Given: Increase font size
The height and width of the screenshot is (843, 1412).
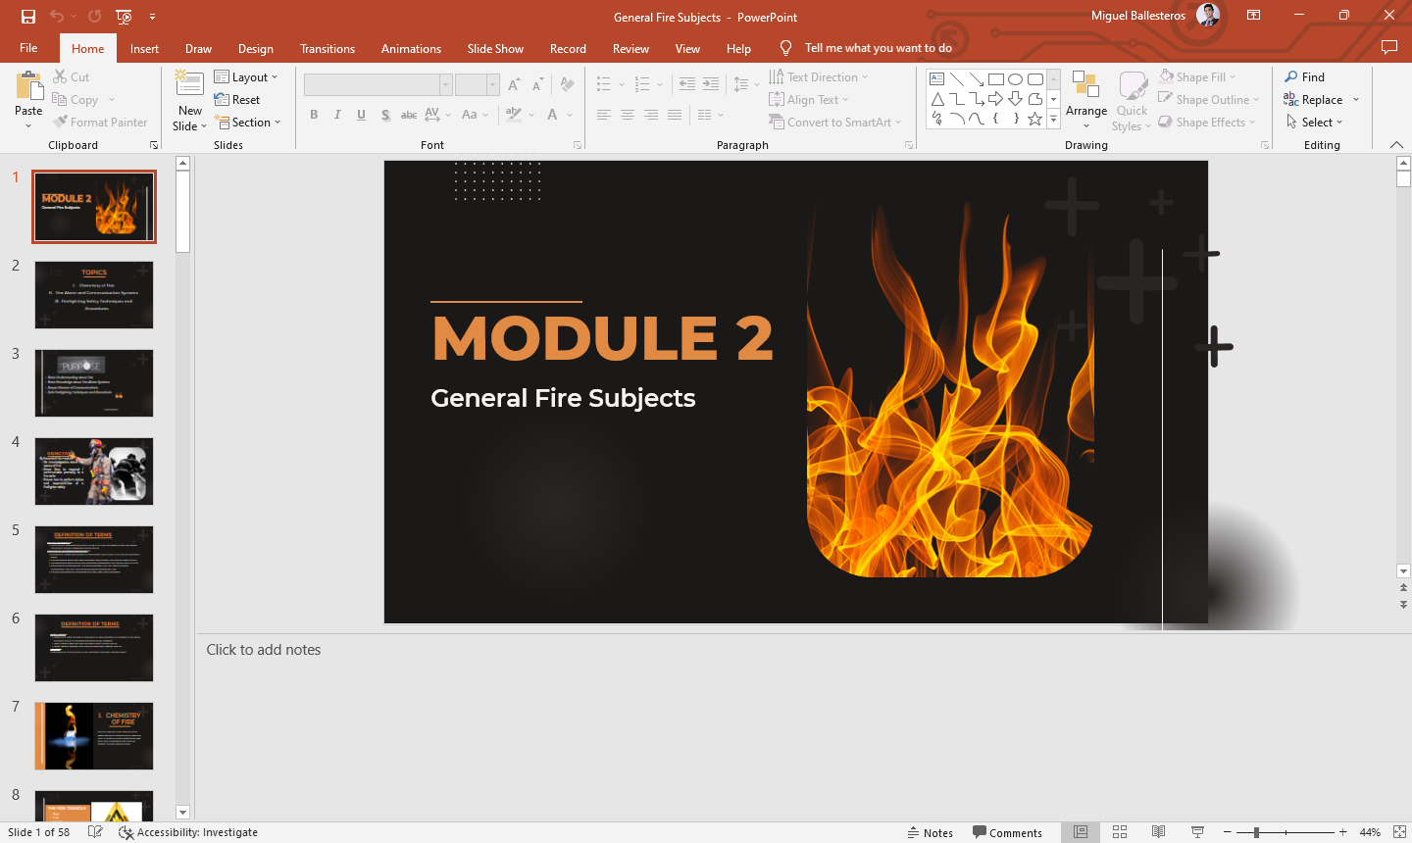Looking at the screenshot, I should point(514,85).
